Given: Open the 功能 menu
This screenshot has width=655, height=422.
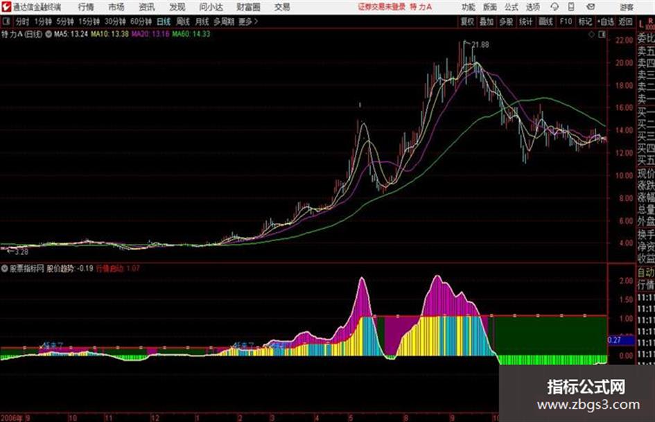Looking at the screenshot, I should click(x=469, y=7).
